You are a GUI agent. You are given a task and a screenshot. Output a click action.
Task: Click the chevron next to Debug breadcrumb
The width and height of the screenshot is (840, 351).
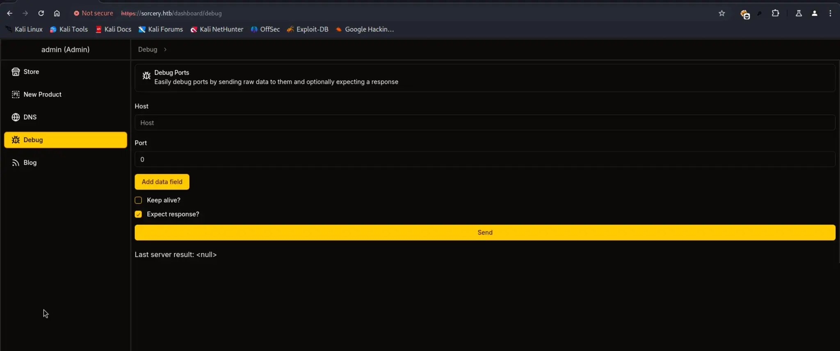click(x=165, y=50)
